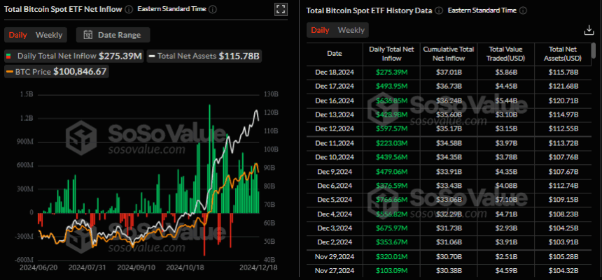The image size is (602, 280).
Task: Click the $766.66M inflow value
Action: [x=391, y=200]
